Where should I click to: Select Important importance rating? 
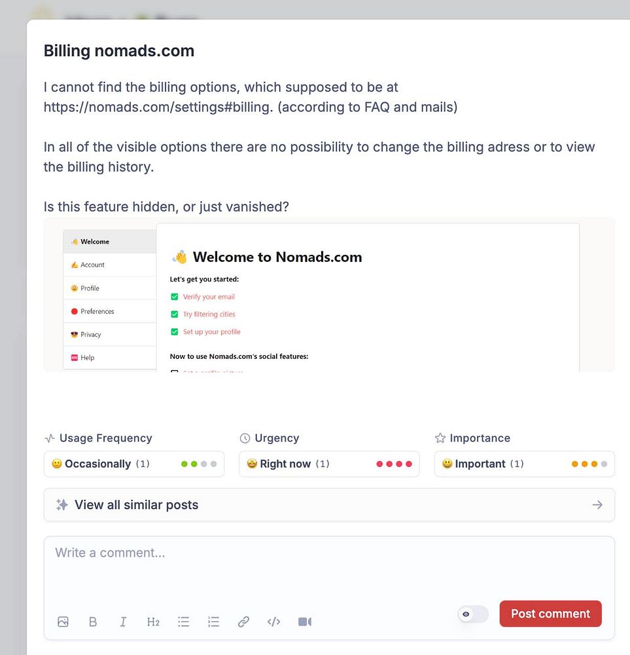480,464
